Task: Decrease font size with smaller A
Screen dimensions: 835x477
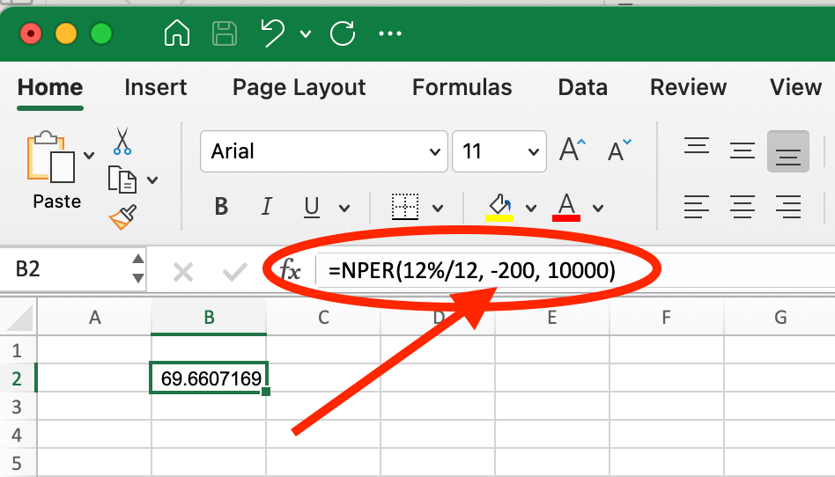Action: click(619, 150)
